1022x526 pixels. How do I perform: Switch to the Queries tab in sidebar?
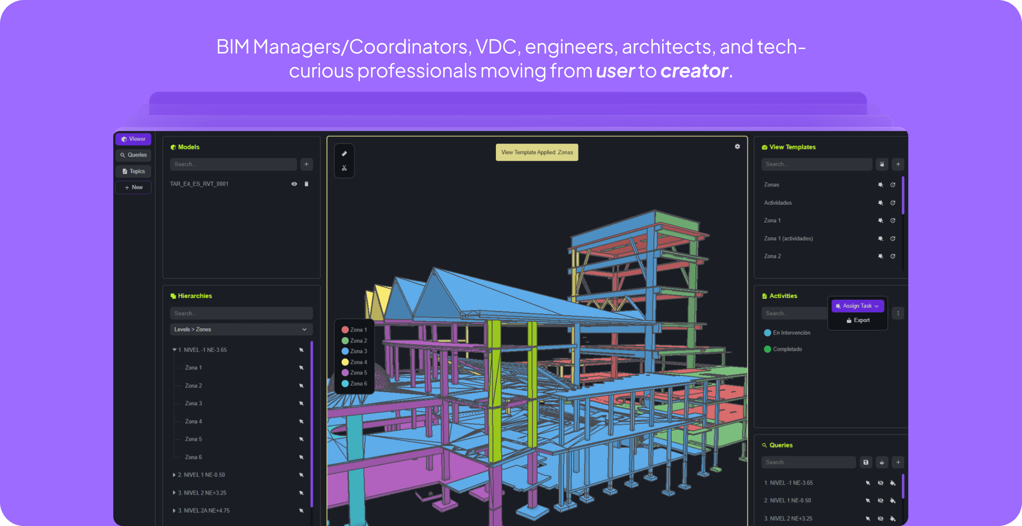pos(134,155)
